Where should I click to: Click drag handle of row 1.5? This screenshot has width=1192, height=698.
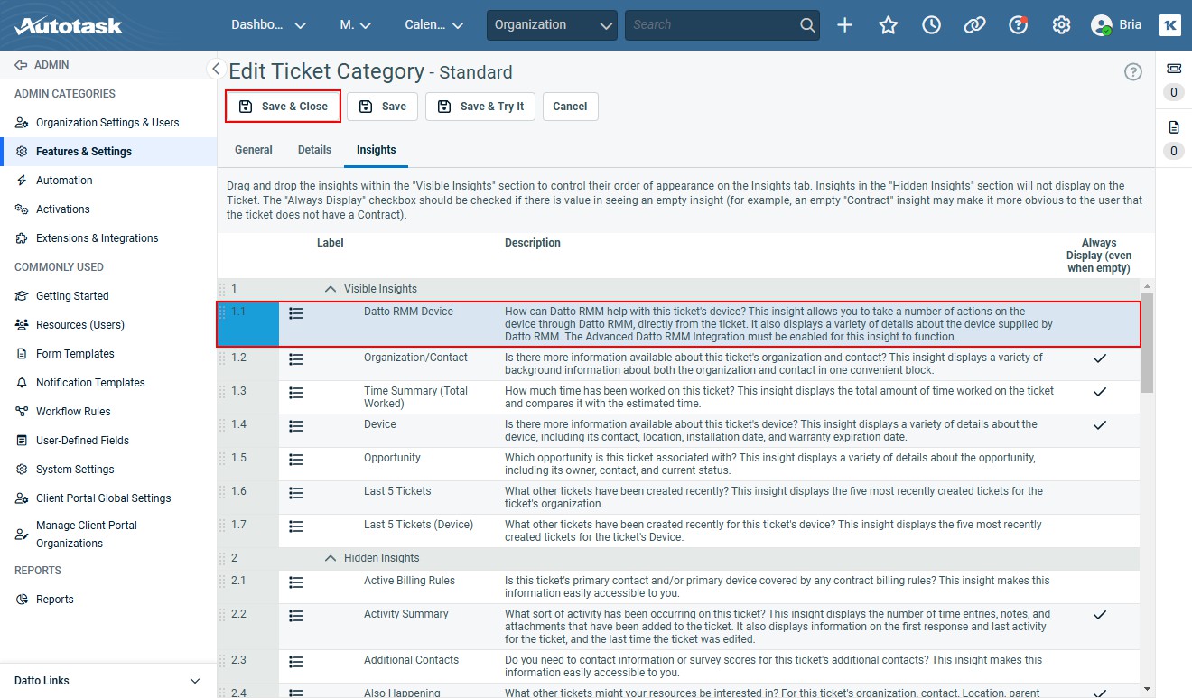(222, 459)
